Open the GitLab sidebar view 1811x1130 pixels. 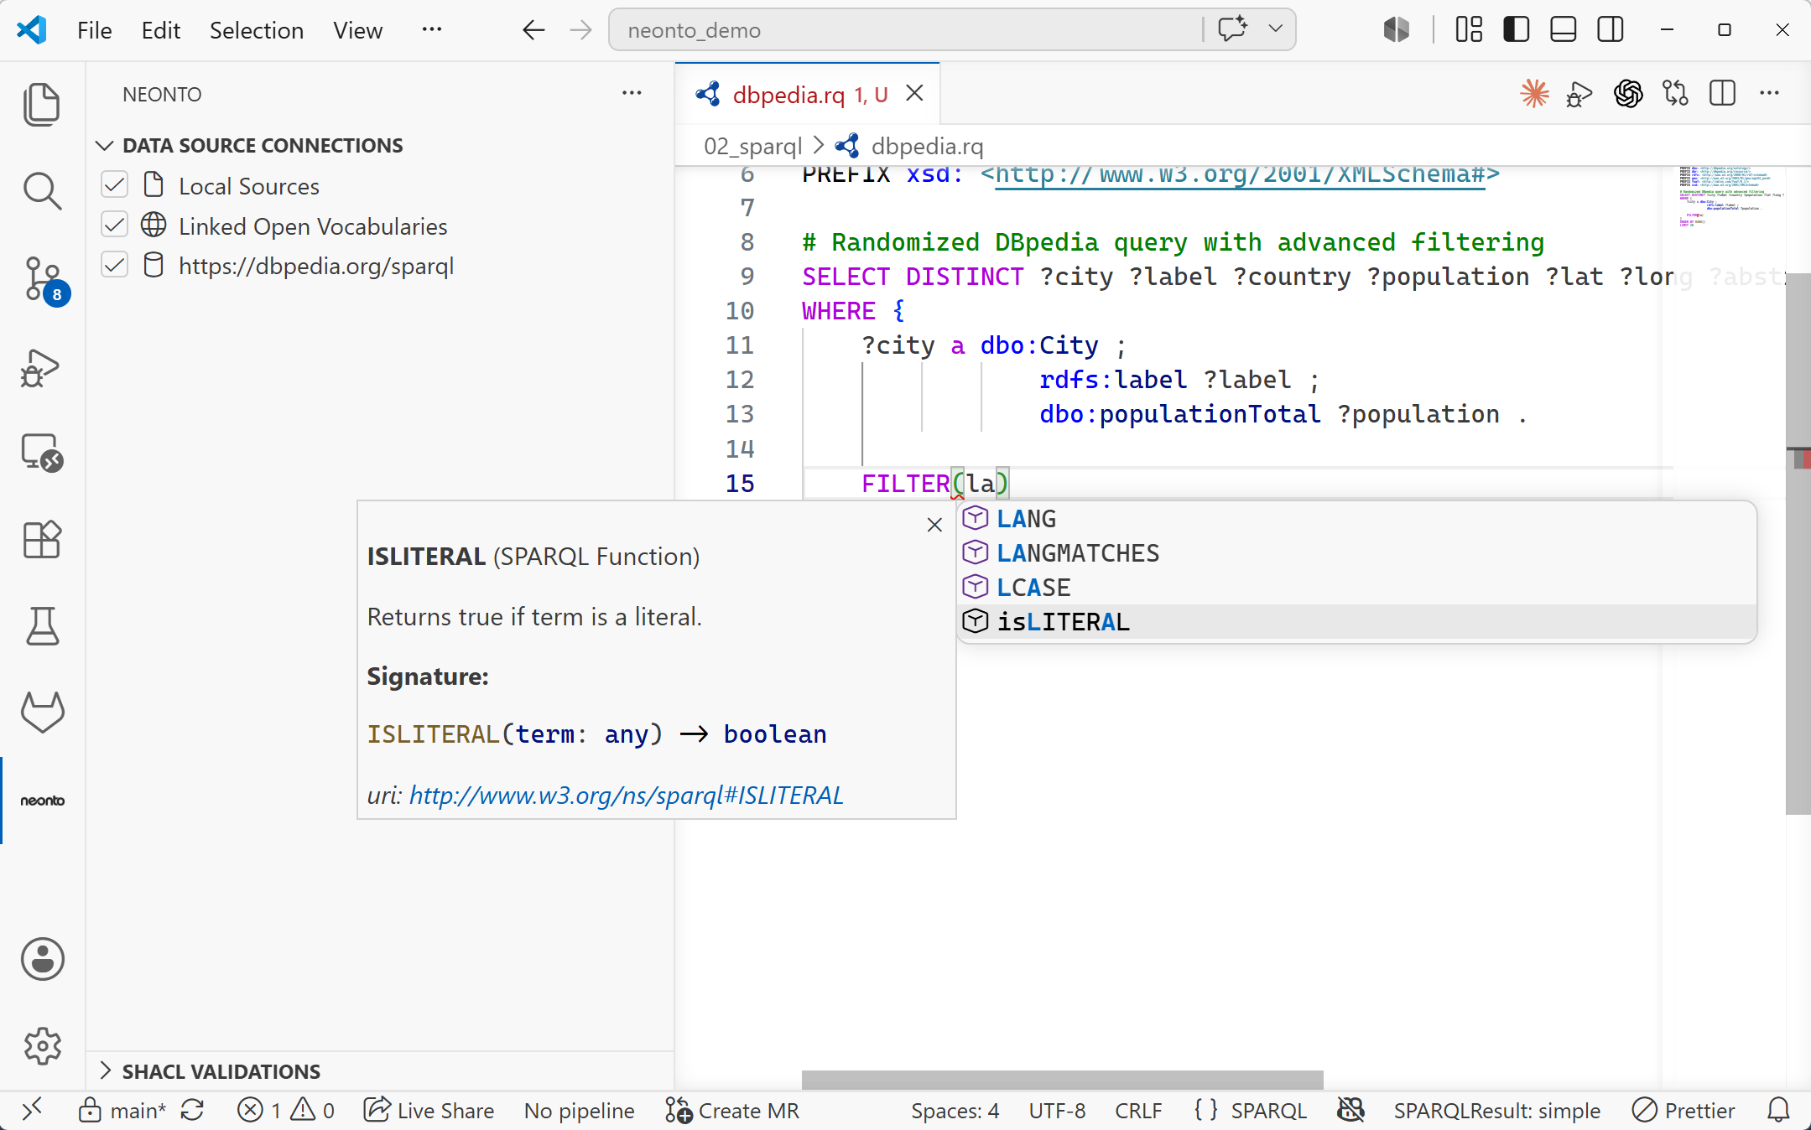42,713
